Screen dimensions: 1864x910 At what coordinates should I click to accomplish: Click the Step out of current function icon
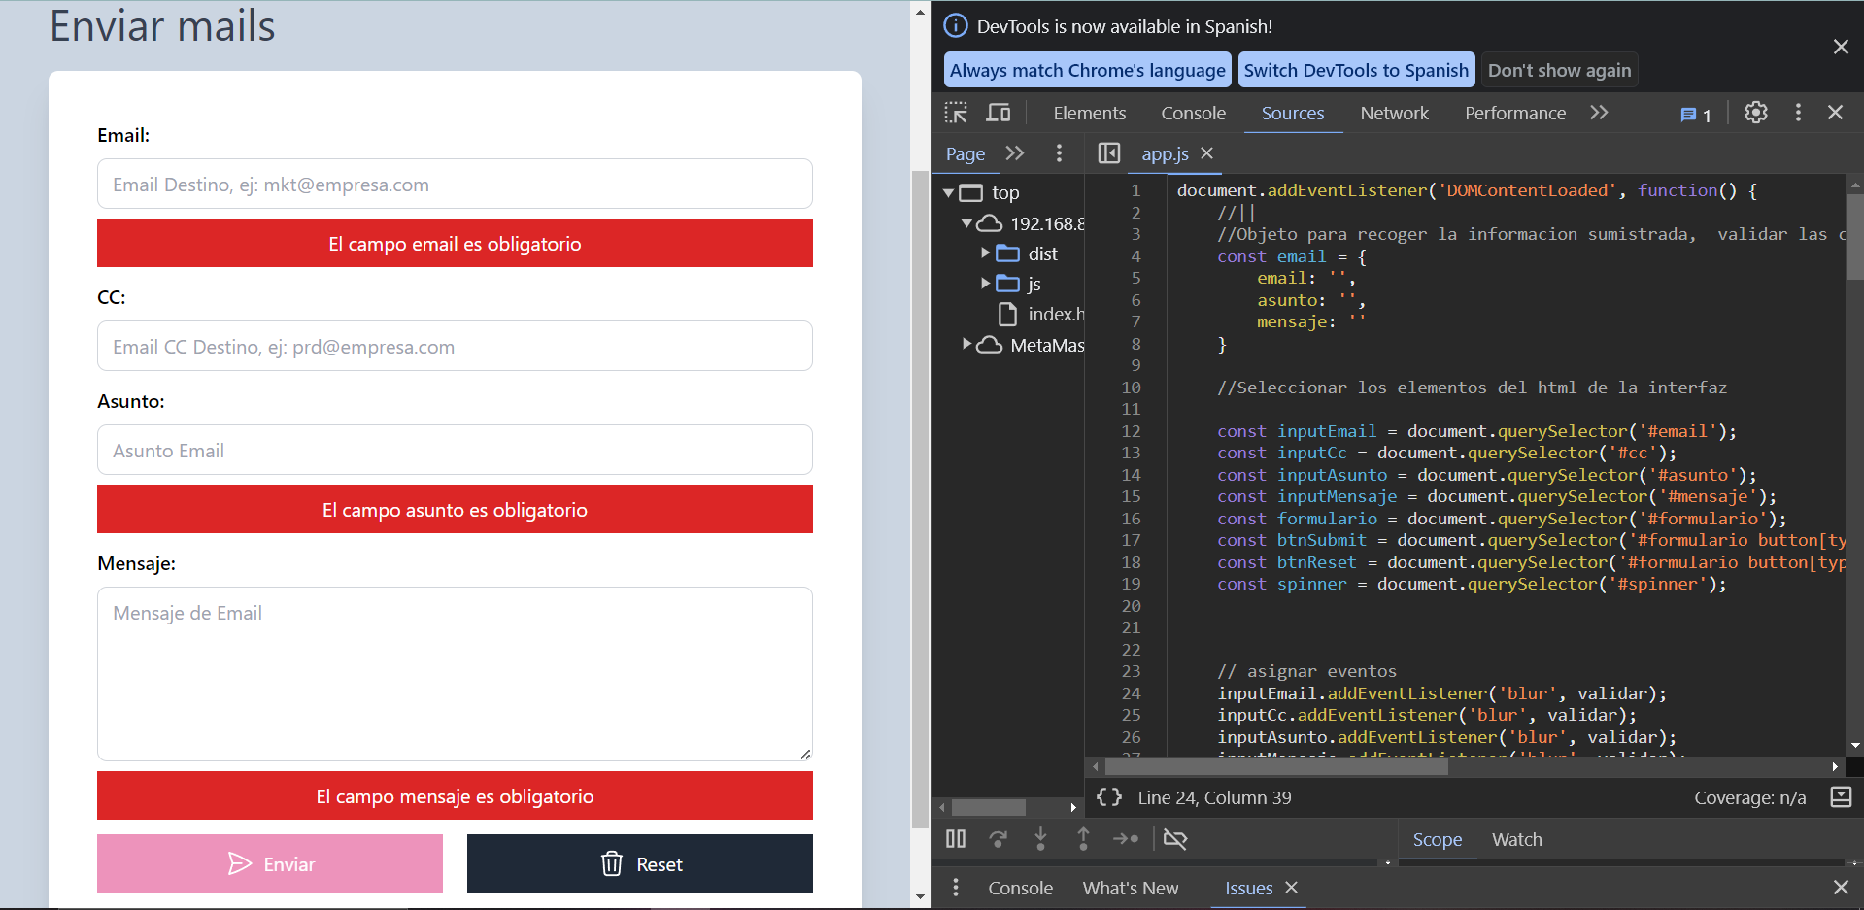tap(1083, 839)
